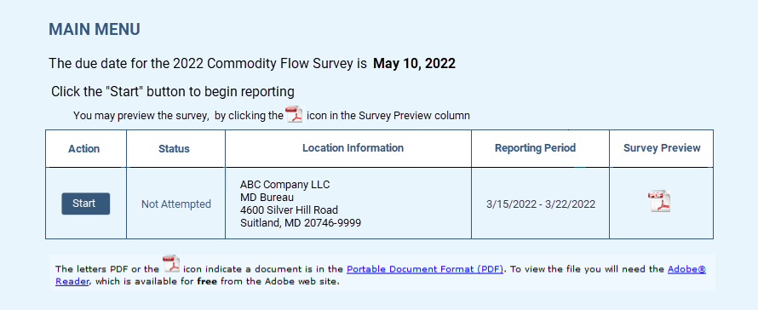Select the Suitland, MD 20746-9999 line
This screenshot has width=758, height=310.
[x=300, y=223]
